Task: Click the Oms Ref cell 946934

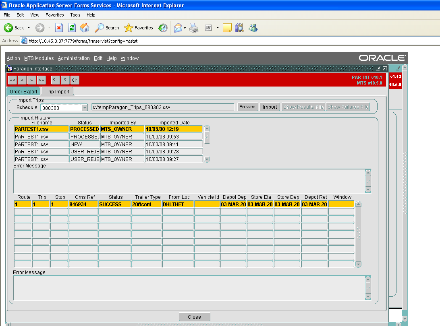Action: pyautogui.click(x=83, y=204)
